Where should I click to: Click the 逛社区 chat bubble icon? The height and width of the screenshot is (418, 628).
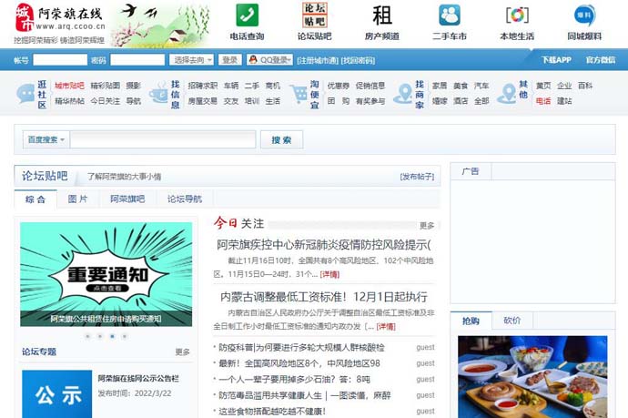coord(25,94)
